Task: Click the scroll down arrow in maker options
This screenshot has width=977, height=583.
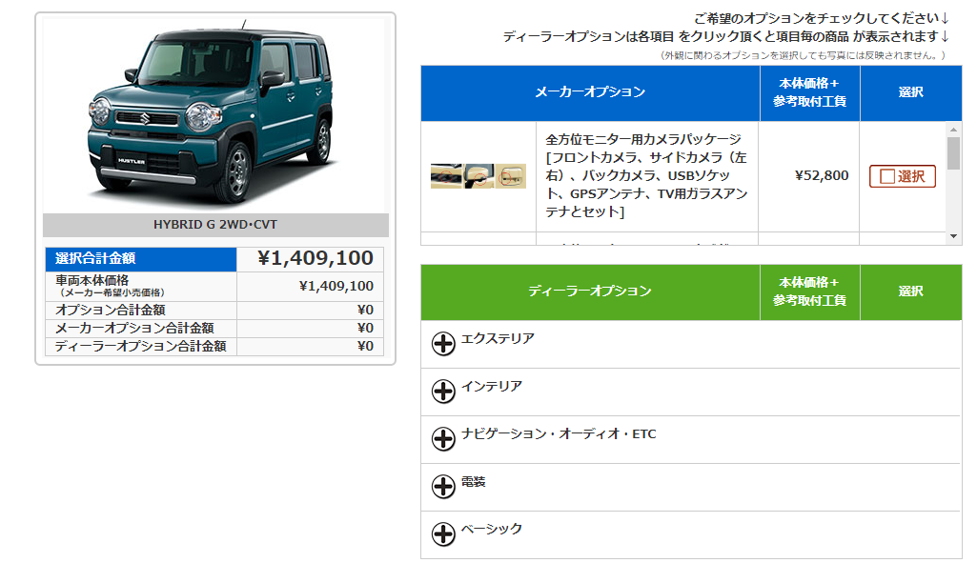Action: [954, 236]
